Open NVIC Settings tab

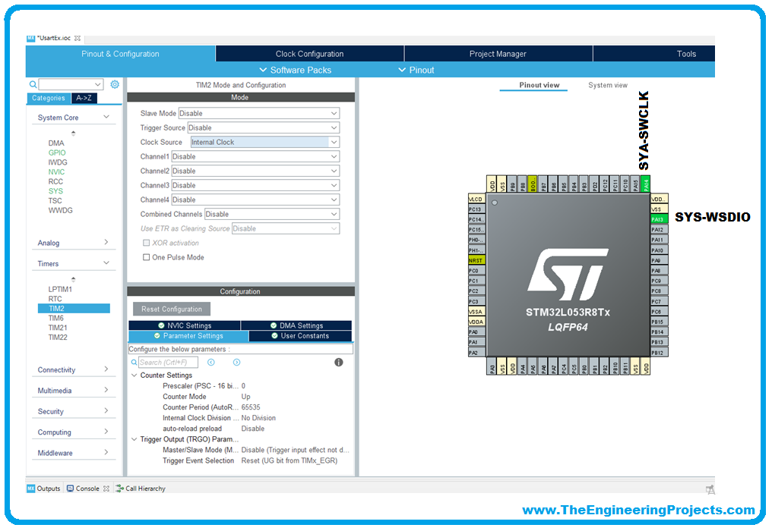pos(185,325)
